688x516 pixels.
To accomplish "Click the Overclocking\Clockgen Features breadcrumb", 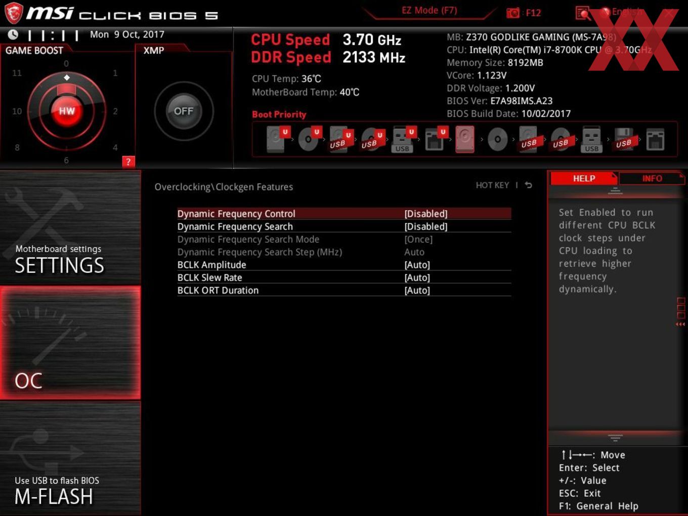I will pyautogui.click(x=224, y=187).
